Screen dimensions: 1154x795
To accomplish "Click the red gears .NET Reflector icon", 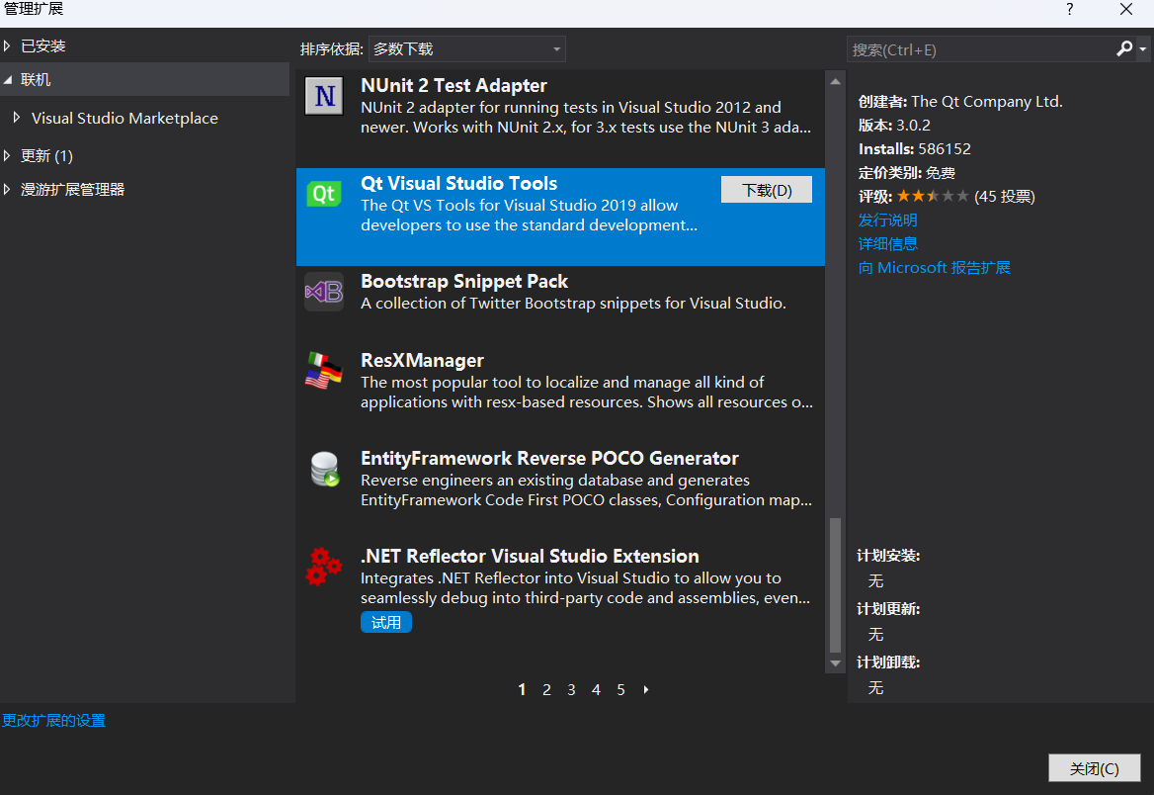I will coord(324,567).
